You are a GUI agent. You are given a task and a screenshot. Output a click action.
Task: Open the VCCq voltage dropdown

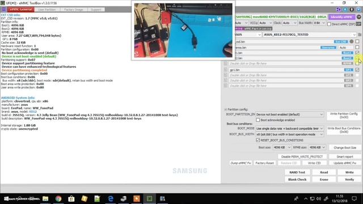point(265,23)
